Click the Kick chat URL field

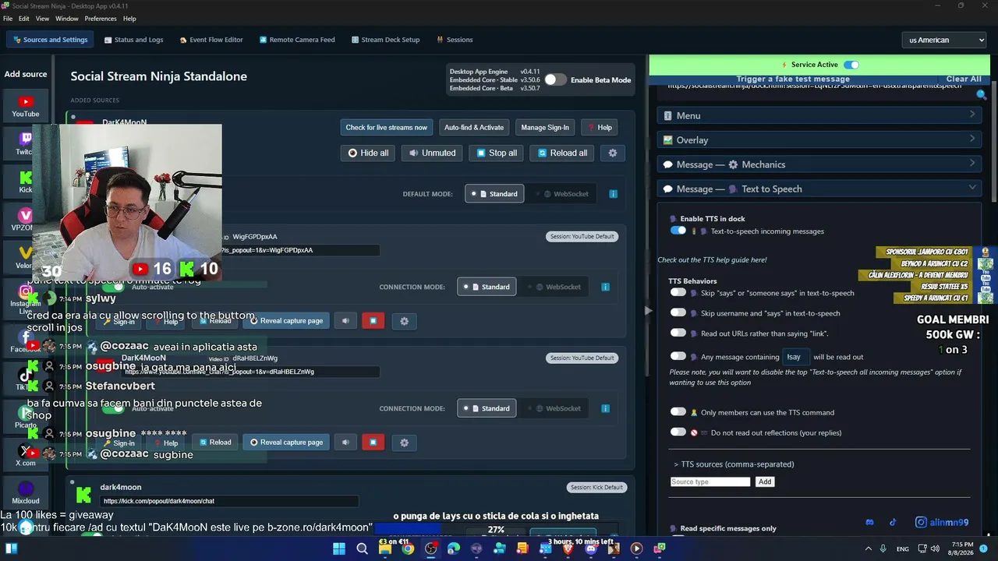(229, 501)
